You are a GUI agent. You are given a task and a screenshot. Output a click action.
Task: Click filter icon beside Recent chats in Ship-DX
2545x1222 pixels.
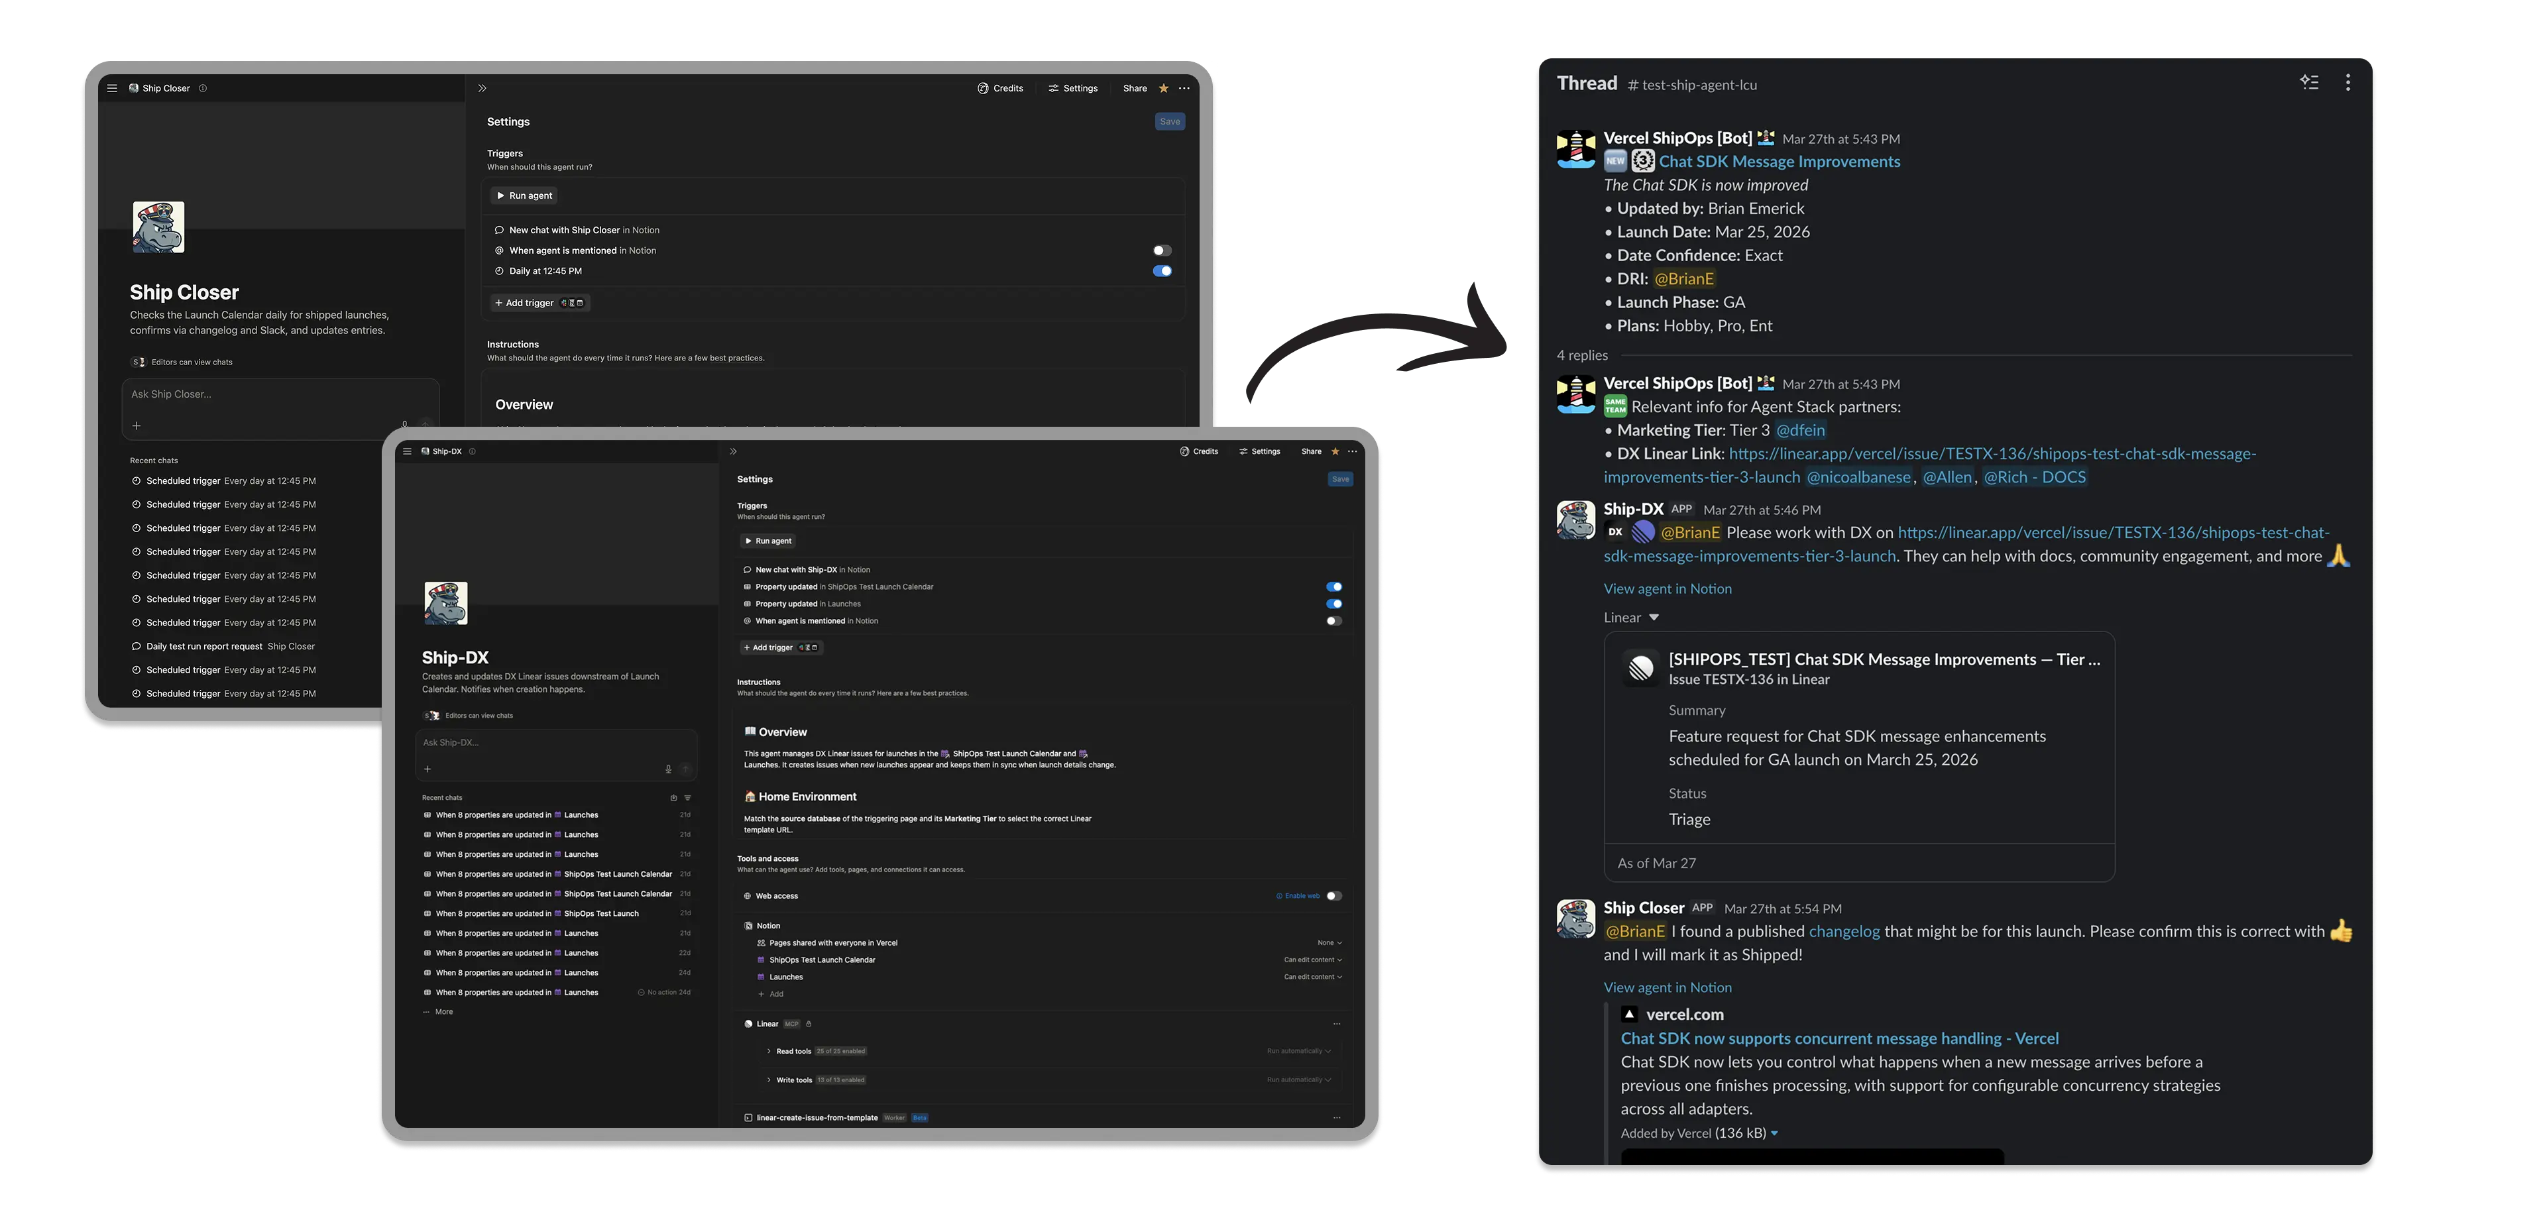coord(688,797)
